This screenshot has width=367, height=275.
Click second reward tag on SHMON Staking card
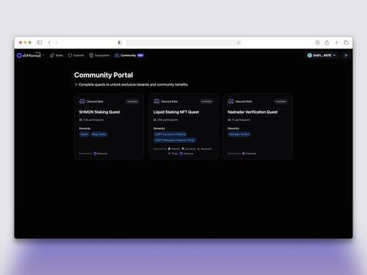coord(99,134)
